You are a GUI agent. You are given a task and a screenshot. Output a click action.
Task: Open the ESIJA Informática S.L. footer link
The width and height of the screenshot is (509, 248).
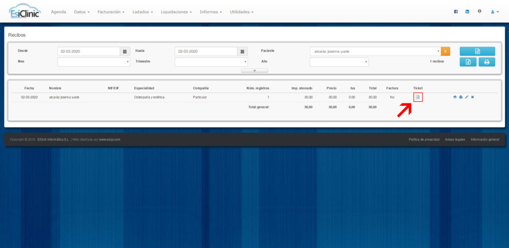54,140
